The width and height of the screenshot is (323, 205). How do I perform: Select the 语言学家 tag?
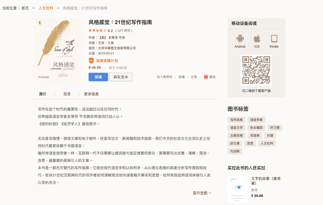click(256, 120)
